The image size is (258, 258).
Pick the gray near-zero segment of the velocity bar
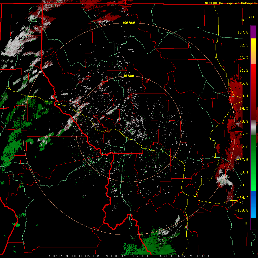253,128
